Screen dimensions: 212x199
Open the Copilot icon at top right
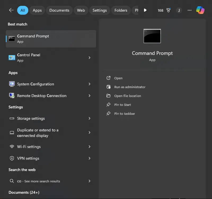click(200, 10)
